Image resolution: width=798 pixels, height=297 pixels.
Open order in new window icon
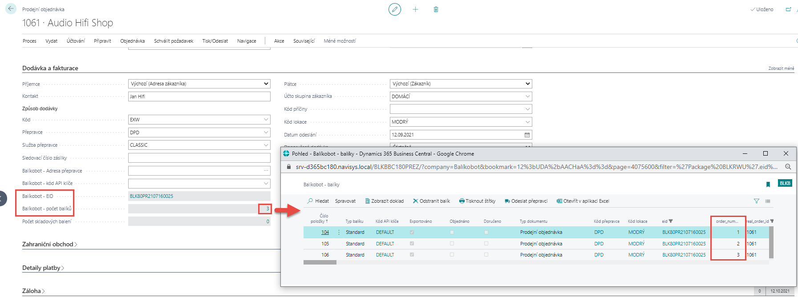pyautogui.click(x=788, y=9)
